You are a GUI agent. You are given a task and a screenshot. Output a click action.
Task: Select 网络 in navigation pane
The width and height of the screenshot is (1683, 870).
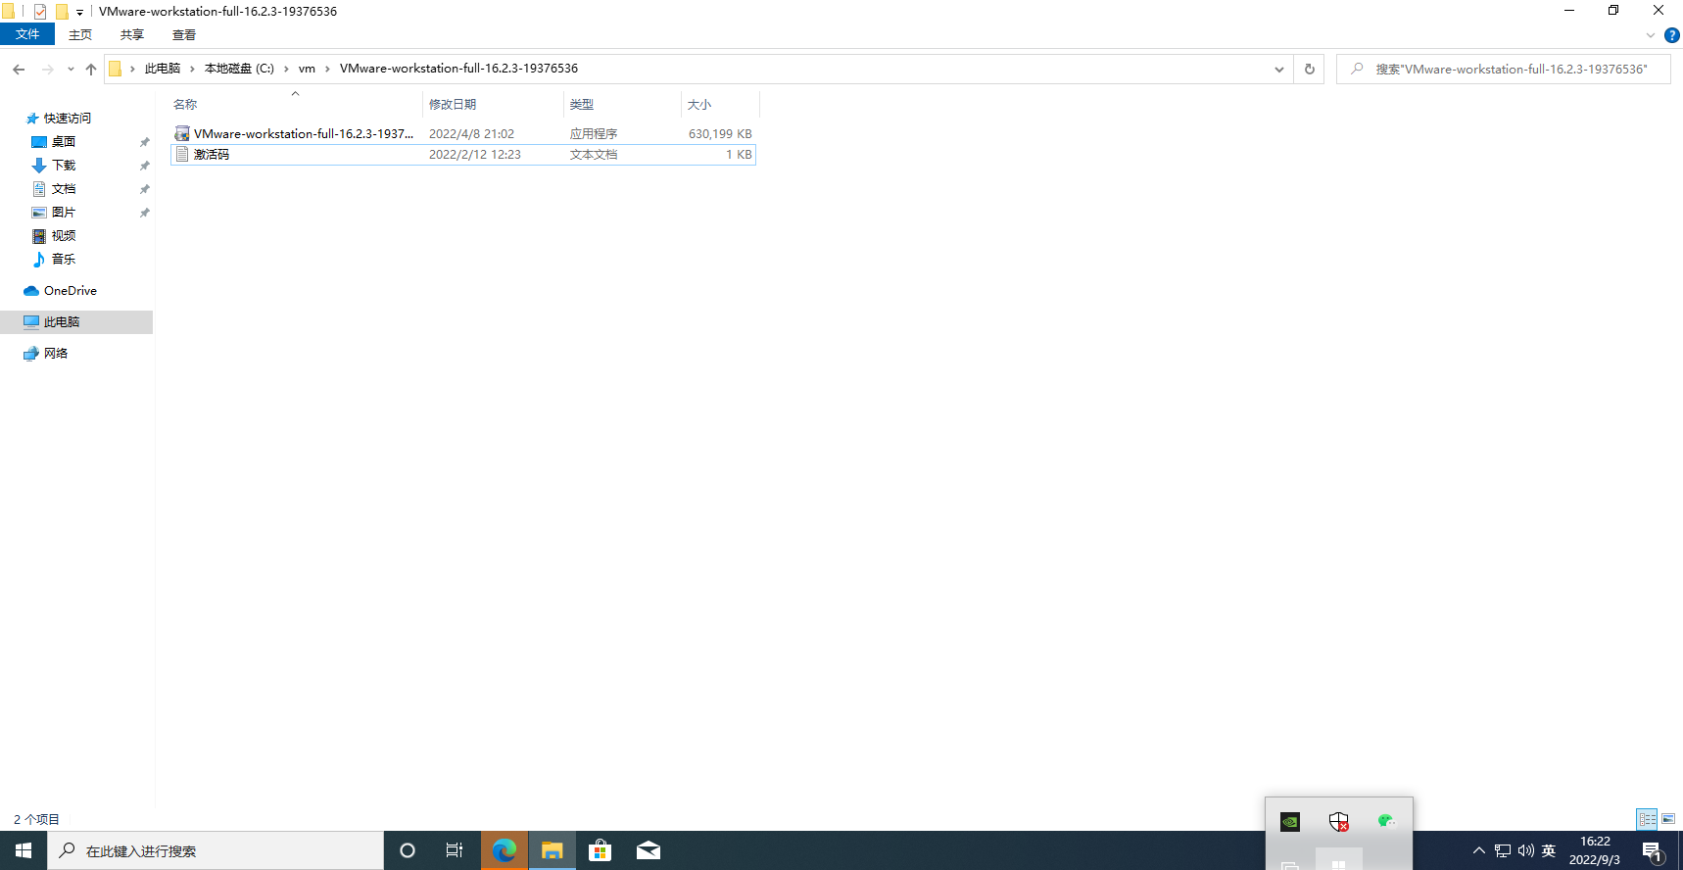(x=56, y=354)
